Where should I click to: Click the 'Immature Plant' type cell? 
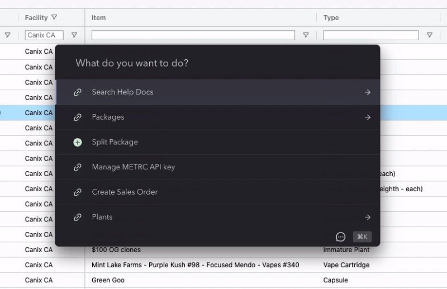[346, 250]
